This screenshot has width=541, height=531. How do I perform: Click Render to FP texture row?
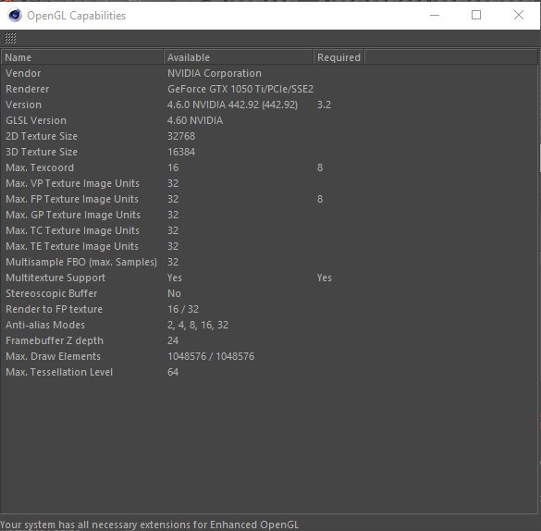(x=269, y=309)
